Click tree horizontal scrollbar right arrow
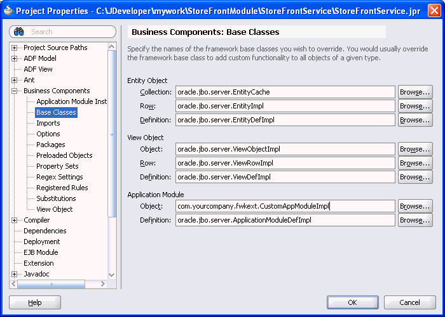 click(103, 283)
